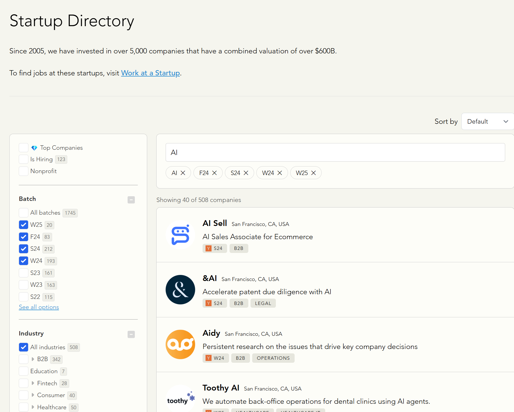Open the Sort by Default dropdown
Screen dimensions: 514x412
pos(487,121)
